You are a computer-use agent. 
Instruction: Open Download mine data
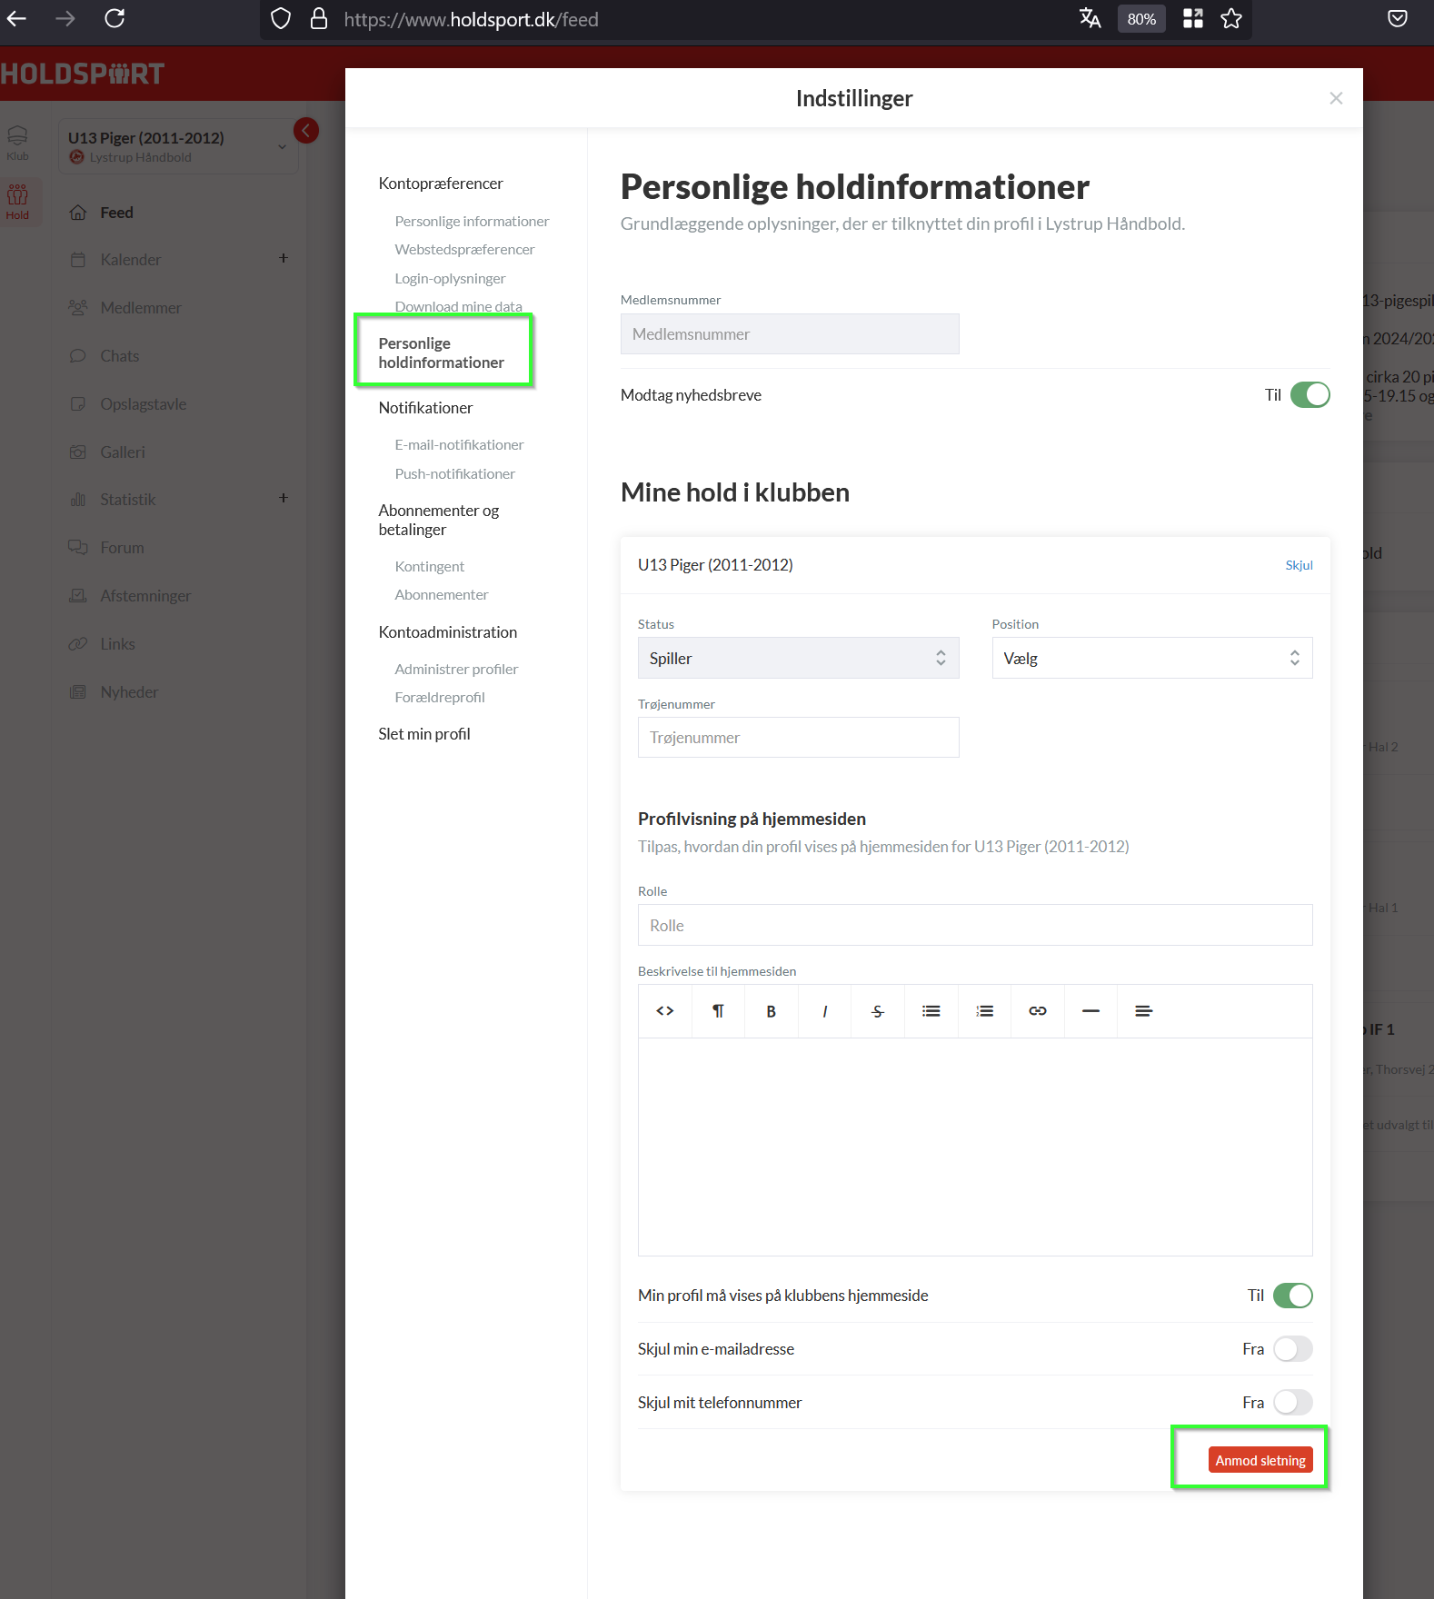(x=458, y=307)
